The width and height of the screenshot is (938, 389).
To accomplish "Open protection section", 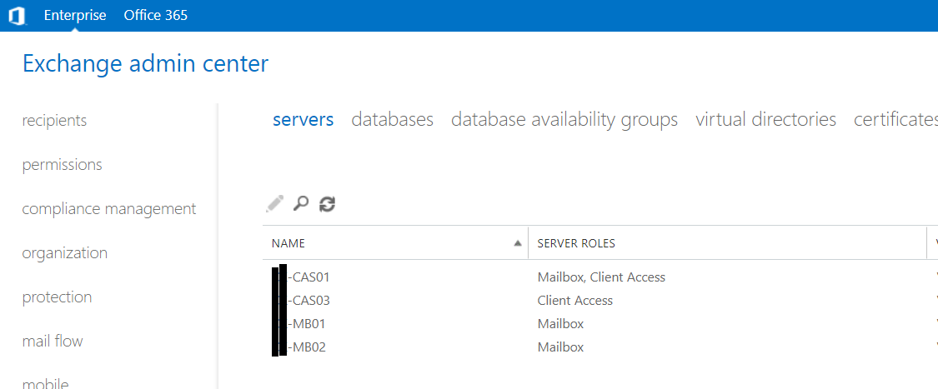I will tap(57, 297).
